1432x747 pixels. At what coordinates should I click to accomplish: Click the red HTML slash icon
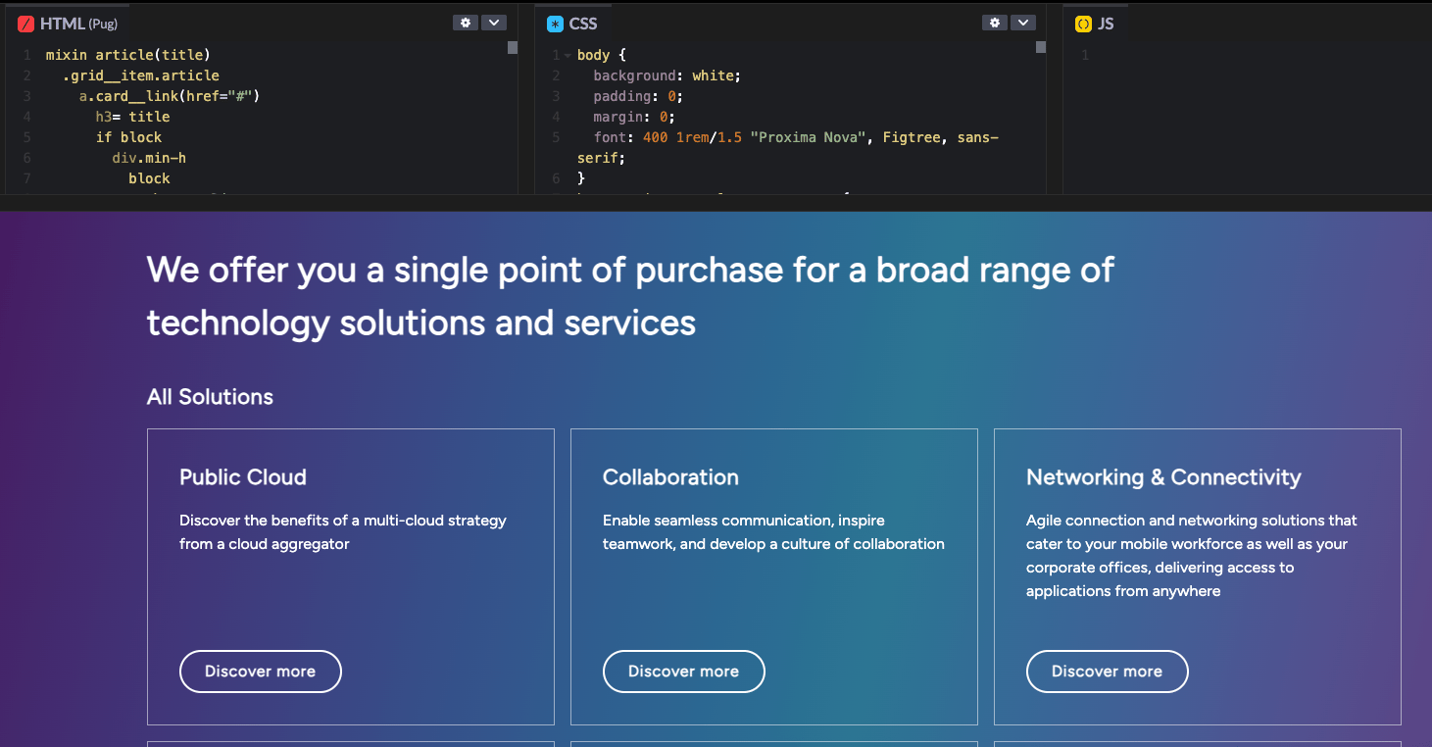26,24
